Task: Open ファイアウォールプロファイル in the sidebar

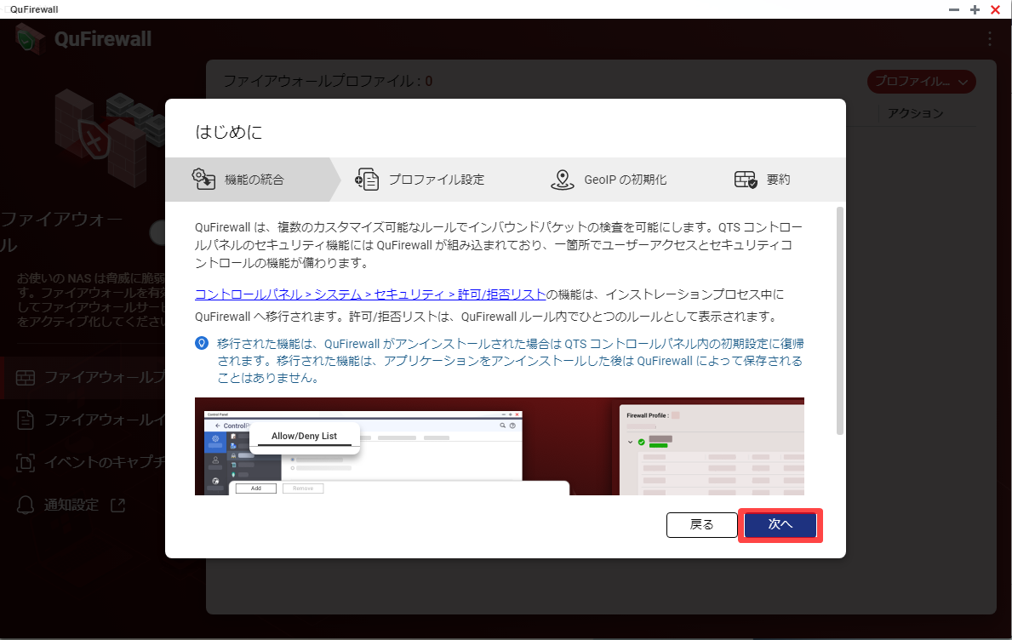Action: (83, 377)
